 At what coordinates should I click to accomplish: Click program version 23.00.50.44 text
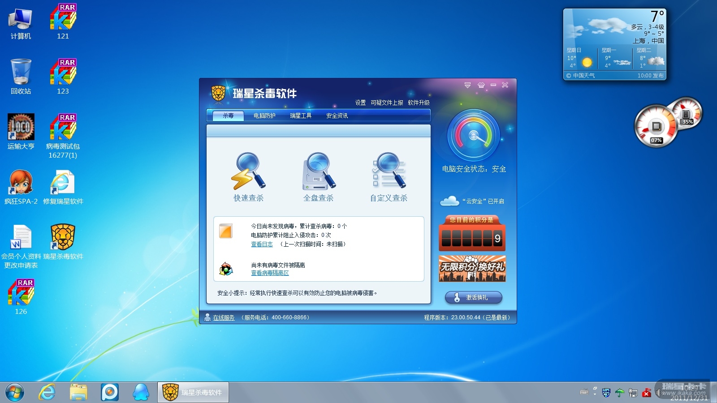(467, 317)
